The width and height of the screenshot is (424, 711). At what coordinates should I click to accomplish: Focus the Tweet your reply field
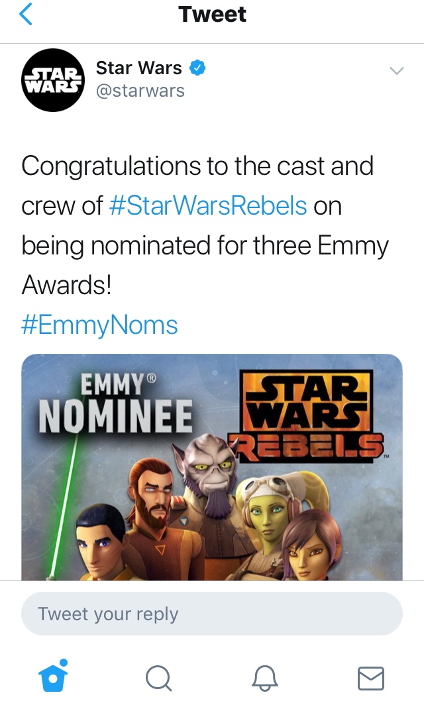[212, 614]
